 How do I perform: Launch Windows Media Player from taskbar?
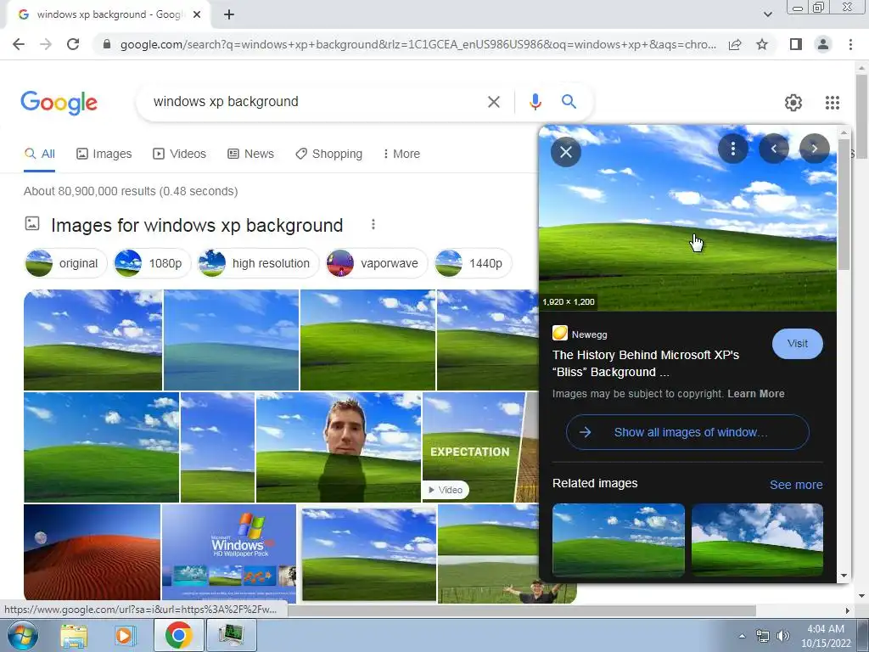pyautogui.click(x=124, y=636)
